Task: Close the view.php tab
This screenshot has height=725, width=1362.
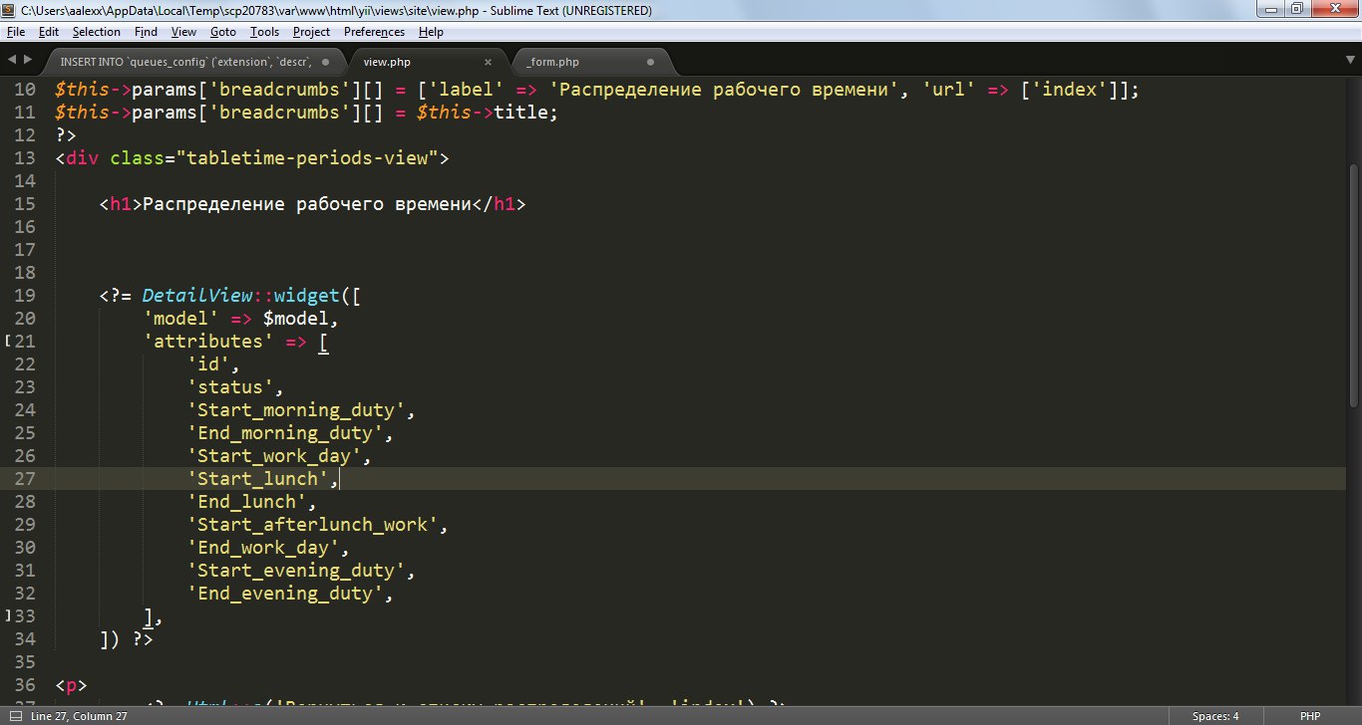Action: click(488, 62)
